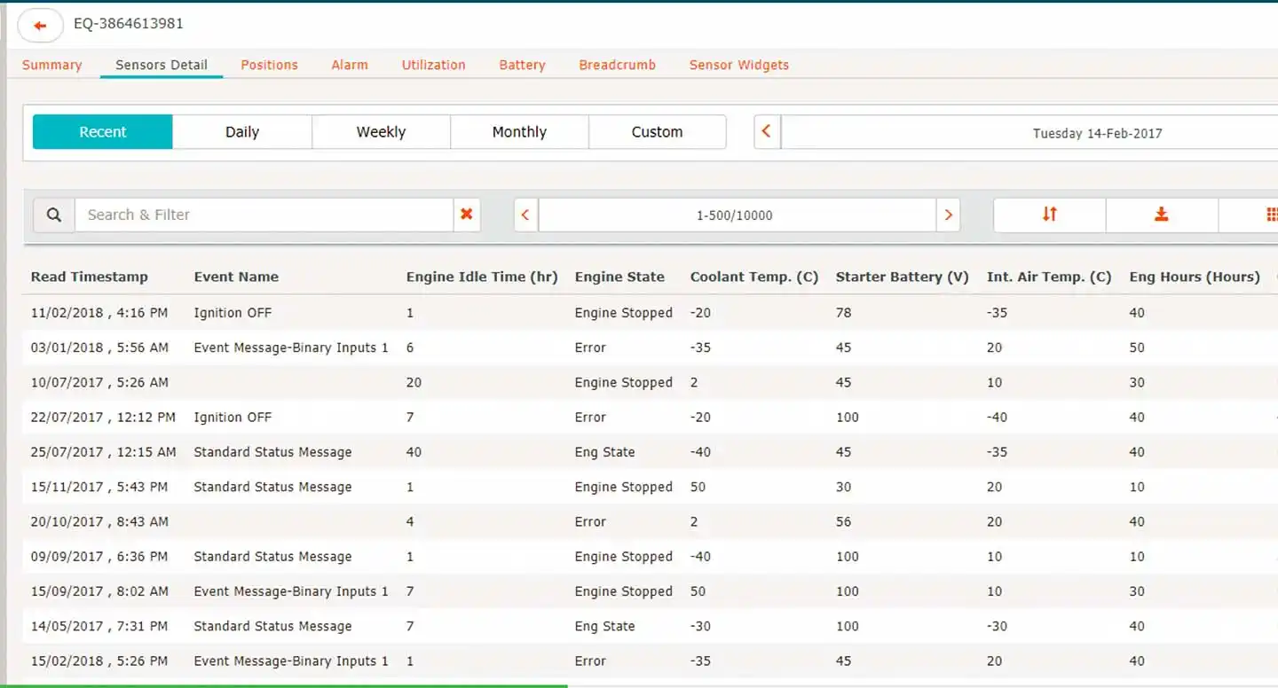Select the Monthly time range
Screen dimensions: 1278x688
tap(519, 132)
